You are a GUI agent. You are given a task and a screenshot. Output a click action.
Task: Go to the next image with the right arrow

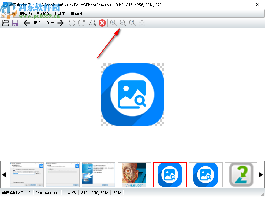tap(61, 23)
